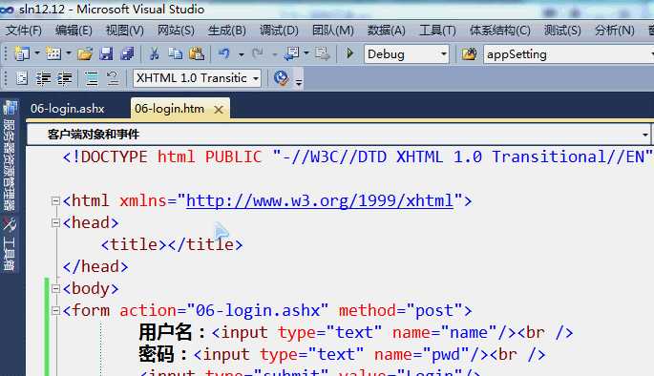Open the toolbar options overflow arrow

tap(299, 82)
